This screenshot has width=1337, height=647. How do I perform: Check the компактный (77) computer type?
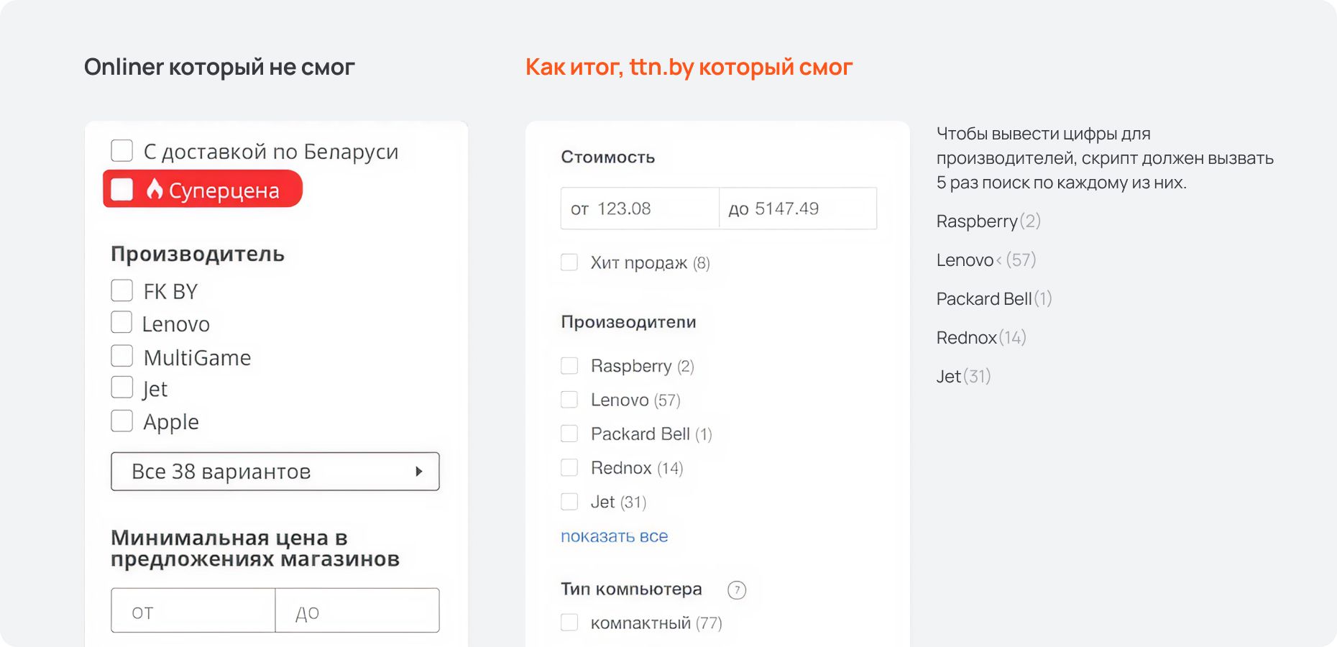pyautogui.click(x=569, y=623)
